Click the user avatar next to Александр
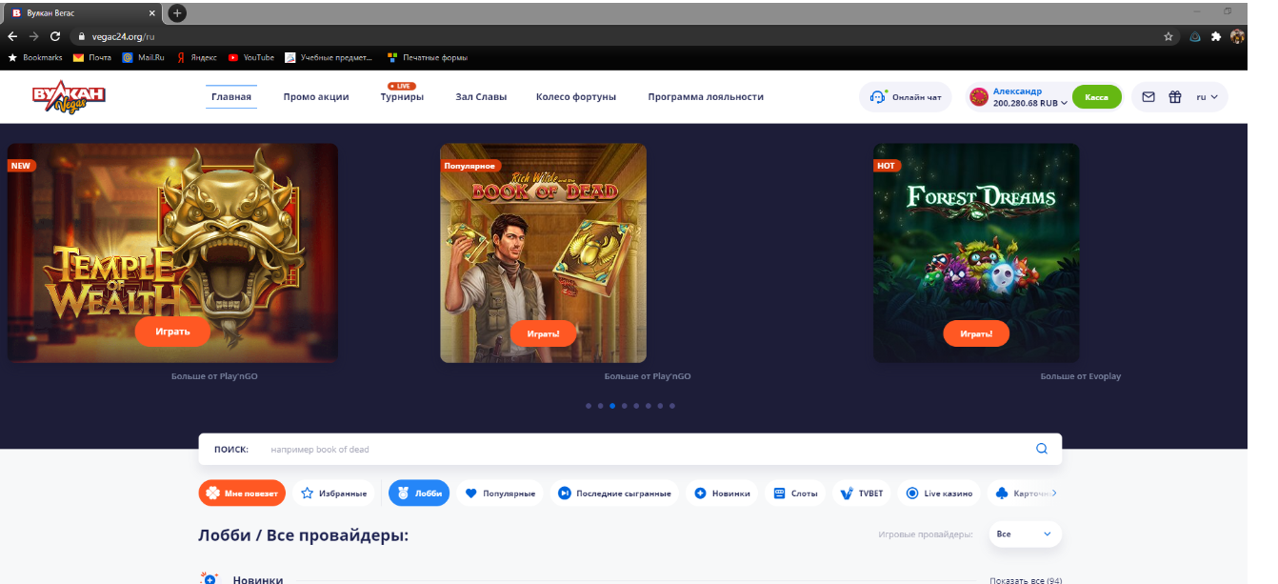Viewport: 1278px width, 584px height. (979, 97)
